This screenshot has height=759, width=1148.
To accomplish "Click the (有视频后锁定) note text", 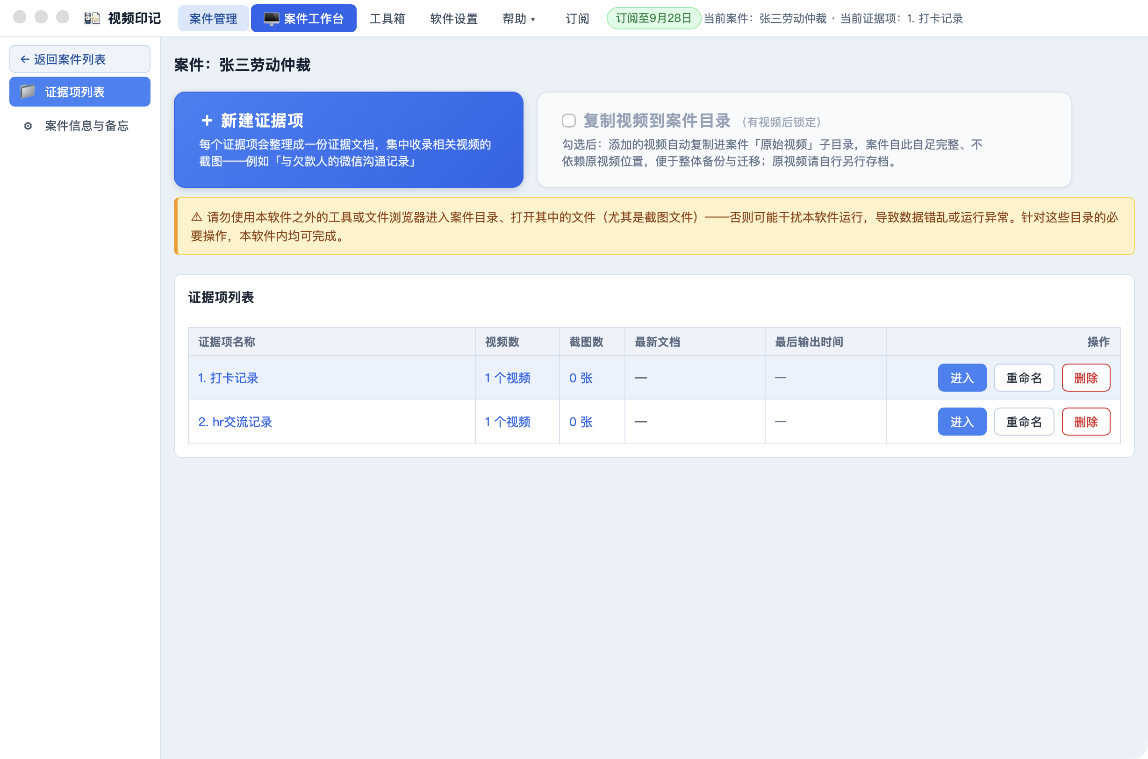I will point(781,122).
